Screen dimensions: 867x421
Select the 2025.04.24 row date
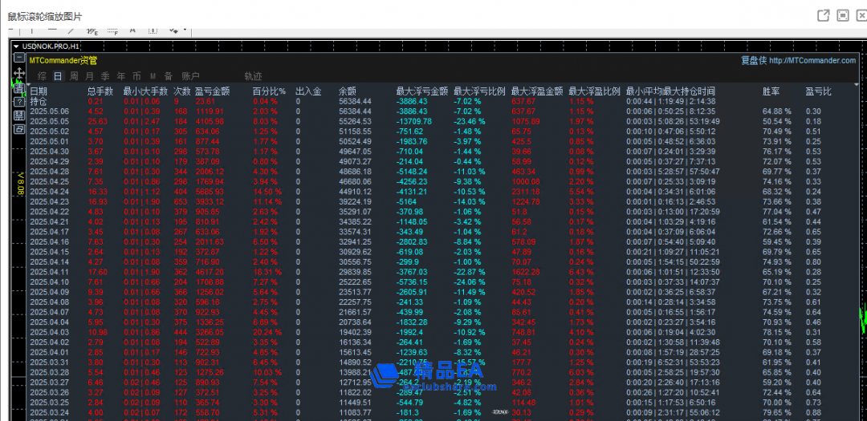coord(49,192)
